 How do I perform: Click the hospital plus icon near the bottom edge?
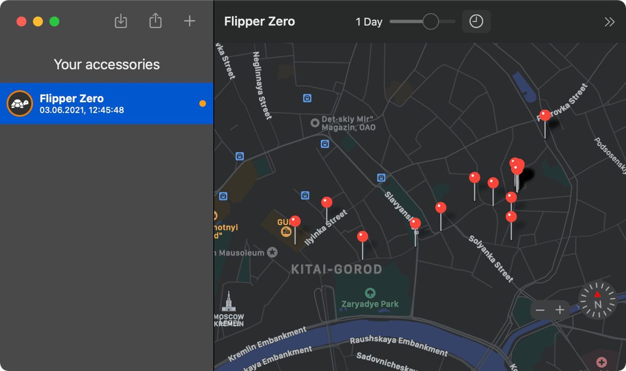click(x=602, y=362)
